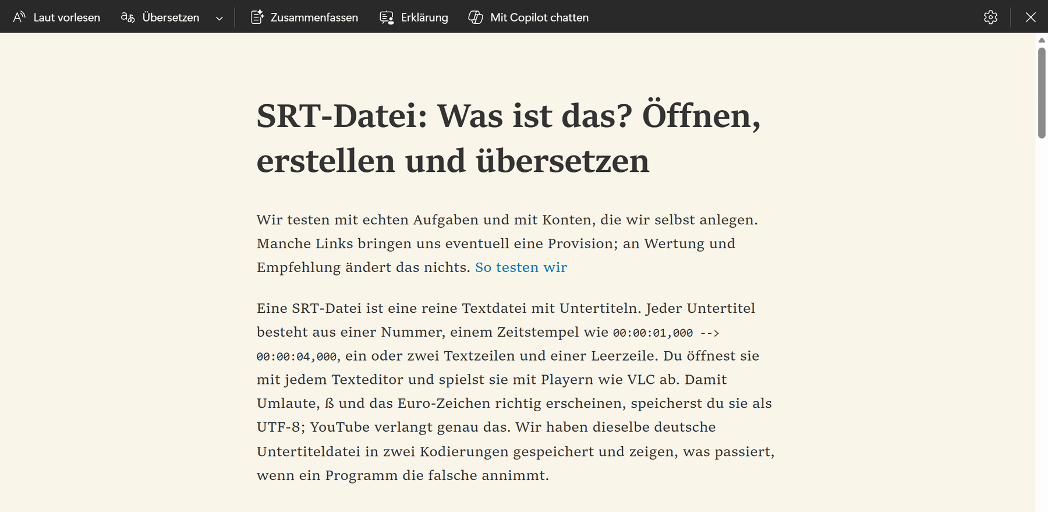This screenshot has width=1048, height=512.
Task: Click the vertical scrollbar thumb
Action: click(x=1042, y=93)
